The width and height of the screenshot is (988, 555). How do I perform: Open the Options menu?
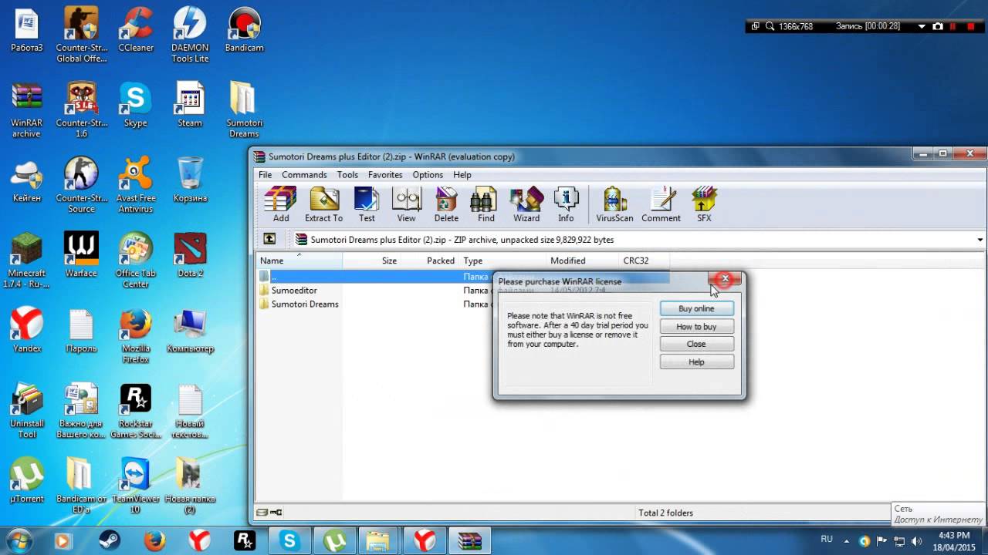428,175
